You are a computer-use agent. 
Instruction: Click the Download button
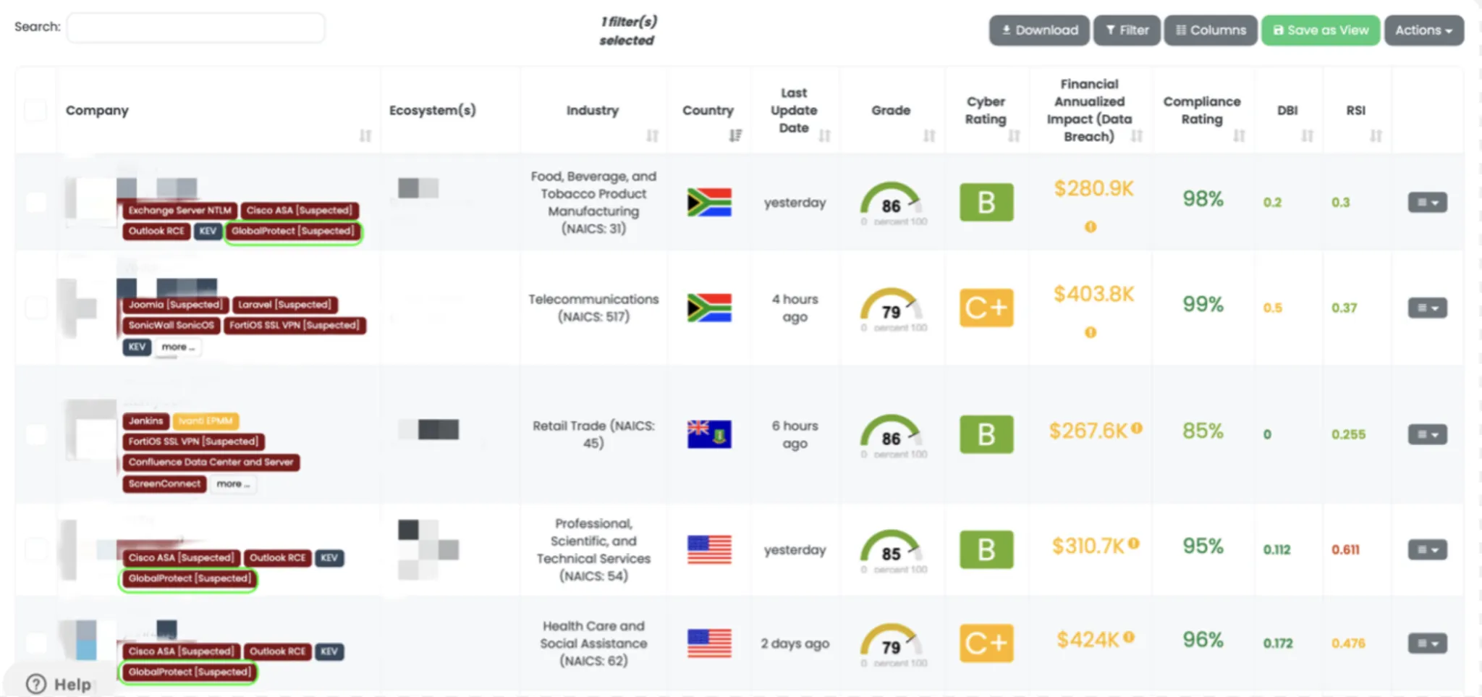[1039, 30]
